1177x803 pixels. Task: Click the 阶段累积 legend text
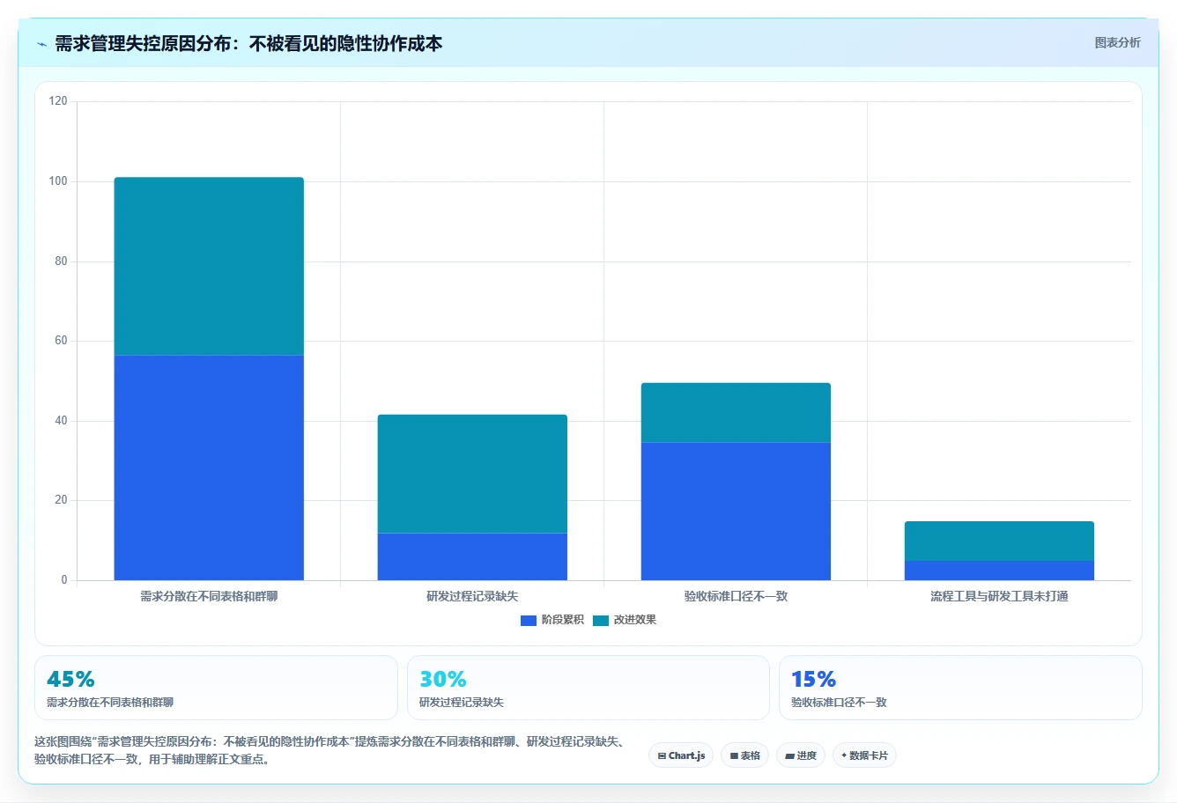tap(562, 620)
